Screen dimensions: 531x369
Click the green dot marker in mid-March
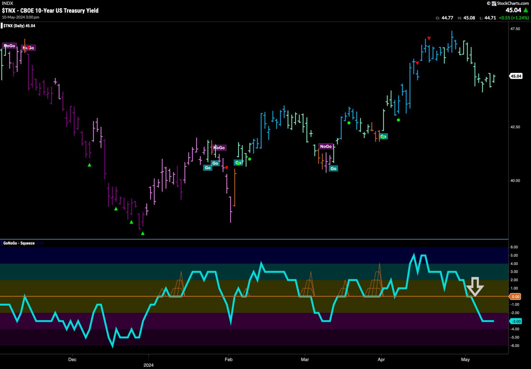pyautogui.click(x=349, y=123)
